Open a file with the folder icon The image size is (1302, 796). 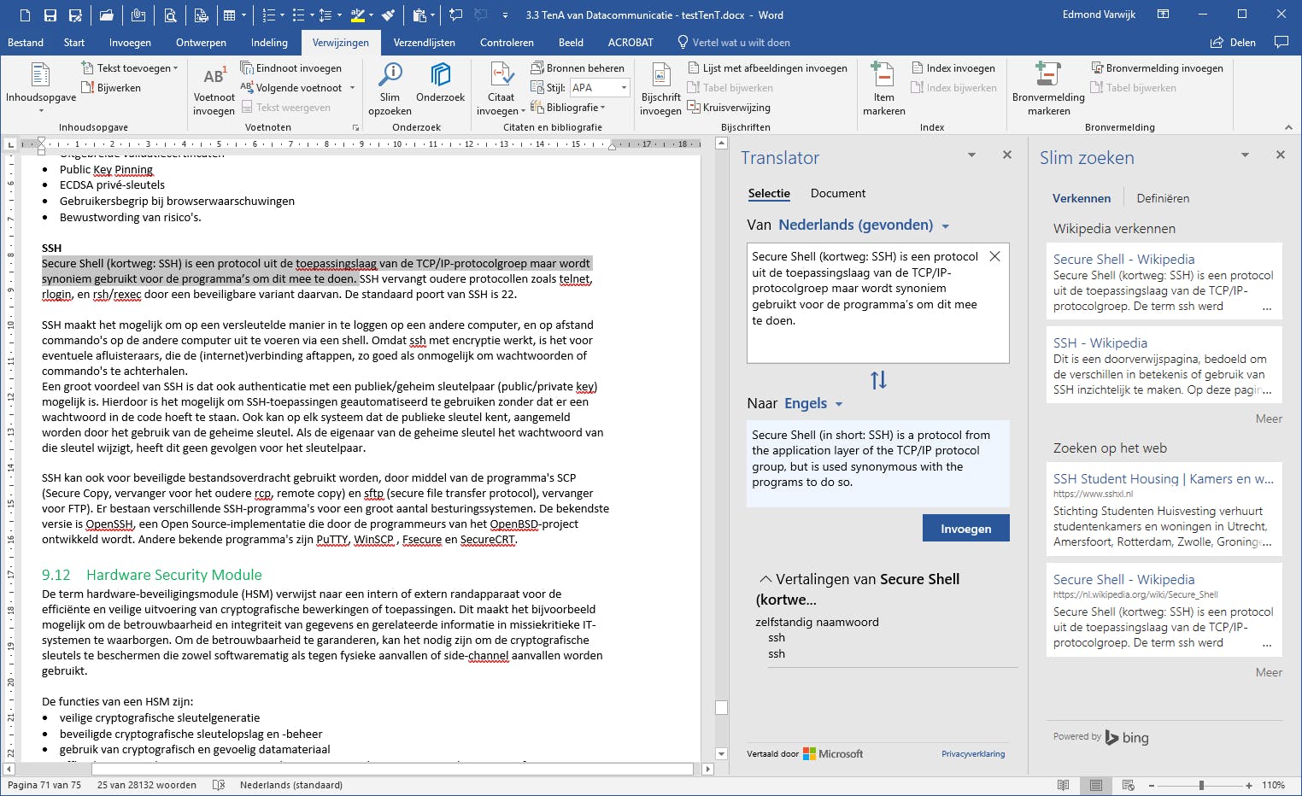[x=106, y=15]
